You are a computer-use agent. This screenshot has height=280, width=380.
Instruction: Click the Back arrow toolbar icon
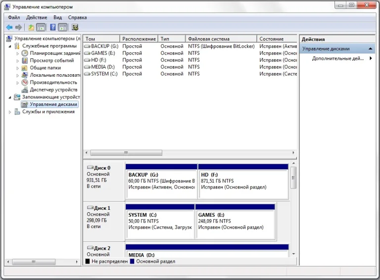[x=9, y=27]
